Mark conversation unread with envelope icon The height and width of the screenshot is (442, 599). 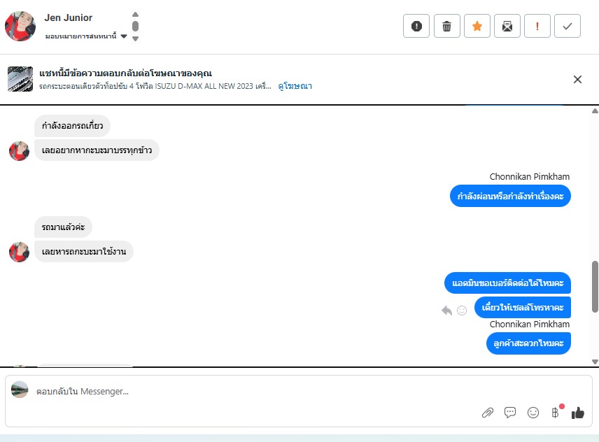point(507,26)
